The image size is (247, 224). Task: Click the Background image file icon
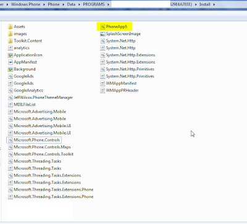point(10,69)
